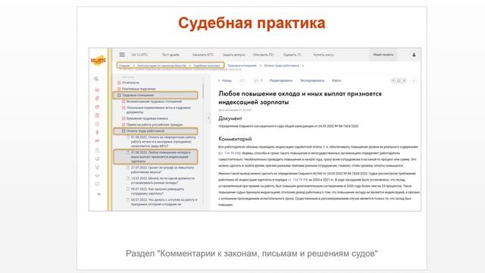Click the Редактировать link

(281, 80)
